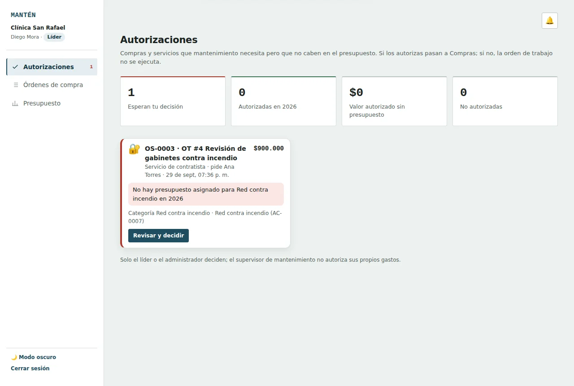Click the Clínica San Rafael name

(38, 28)
